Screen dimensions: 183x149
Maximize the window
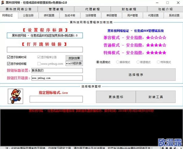tap(168, 3)
